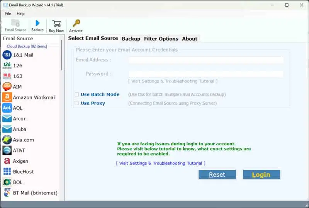Image resolution: width=309 pixels, height=208 pixels.
Task: Click the Backup play icon in toolbar
Action: pyautogui.click(x=37, y=23)
